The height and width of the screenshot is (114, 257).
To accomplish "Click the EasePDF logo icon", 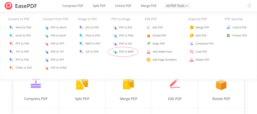I will point(8,6).
